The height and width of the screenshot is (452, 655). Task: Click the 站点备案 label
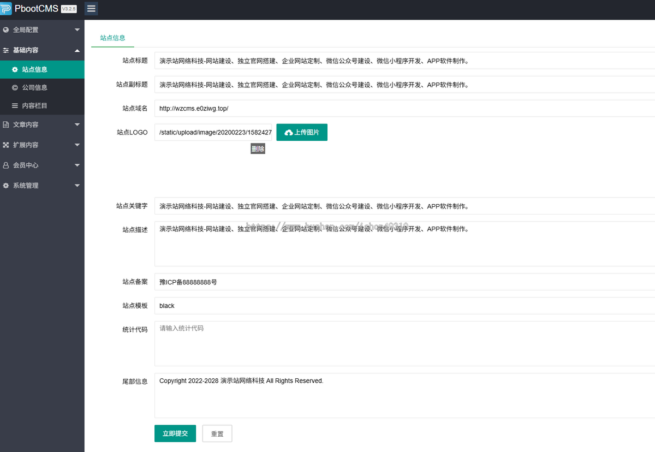point(135,282)
